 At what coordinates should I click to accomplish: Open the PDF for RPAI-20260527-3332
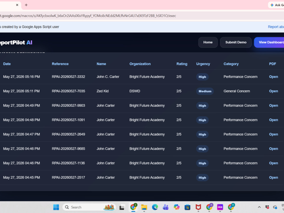(x=273, y=77)
